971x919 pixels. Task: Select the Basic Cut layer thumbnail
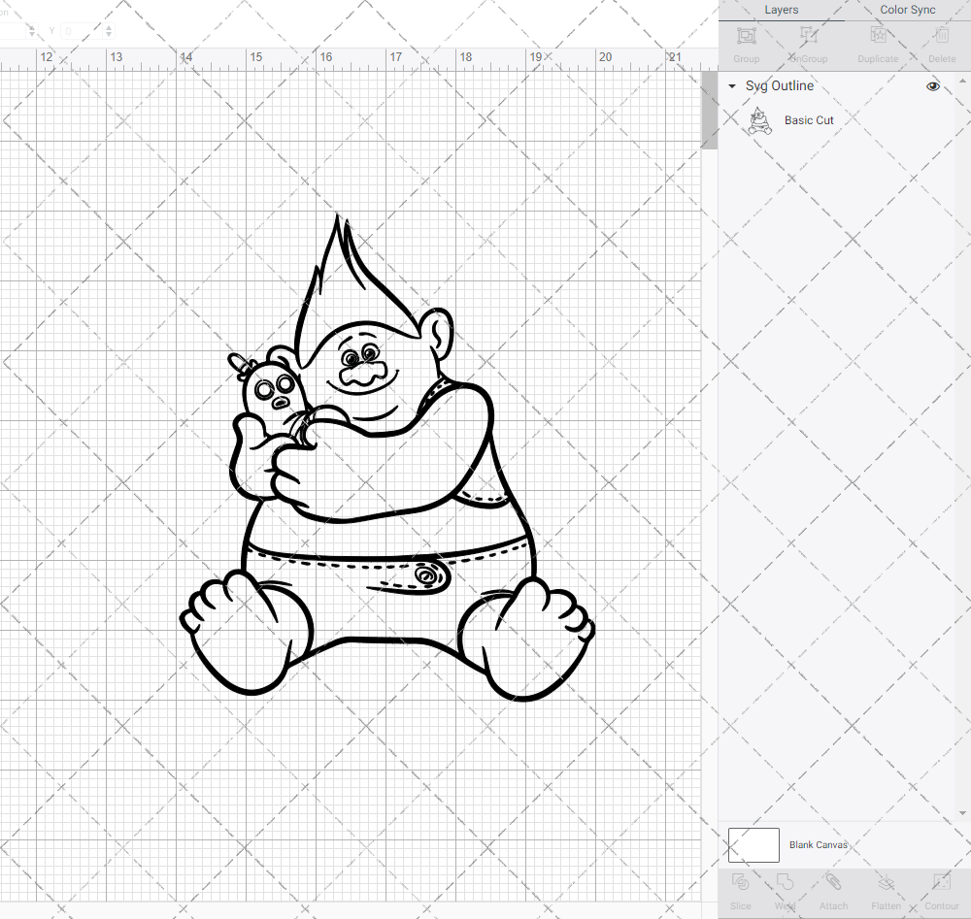point(759,120)
